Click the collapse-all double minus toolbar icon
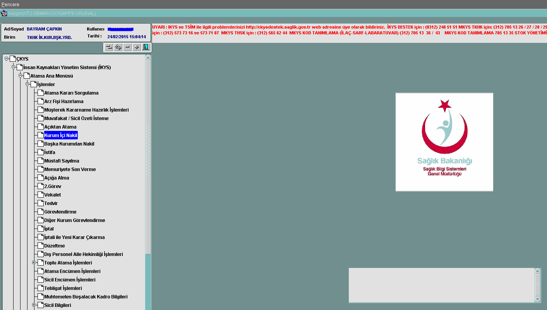 point(109,47)
